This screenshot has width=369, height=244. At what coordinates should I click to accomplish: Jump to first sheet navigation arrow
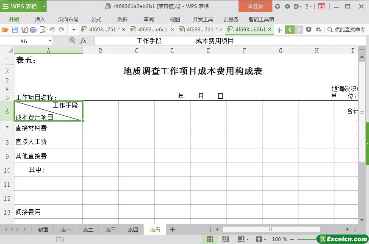(5, 230)
